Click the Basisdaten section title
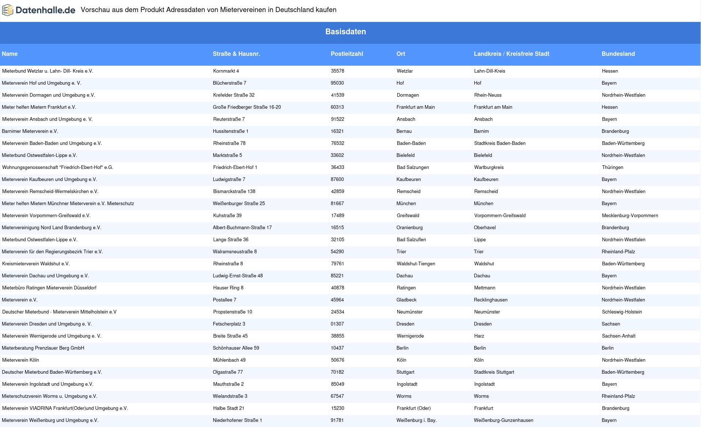The height and width of the screenshot is (427, 701). 345,32
